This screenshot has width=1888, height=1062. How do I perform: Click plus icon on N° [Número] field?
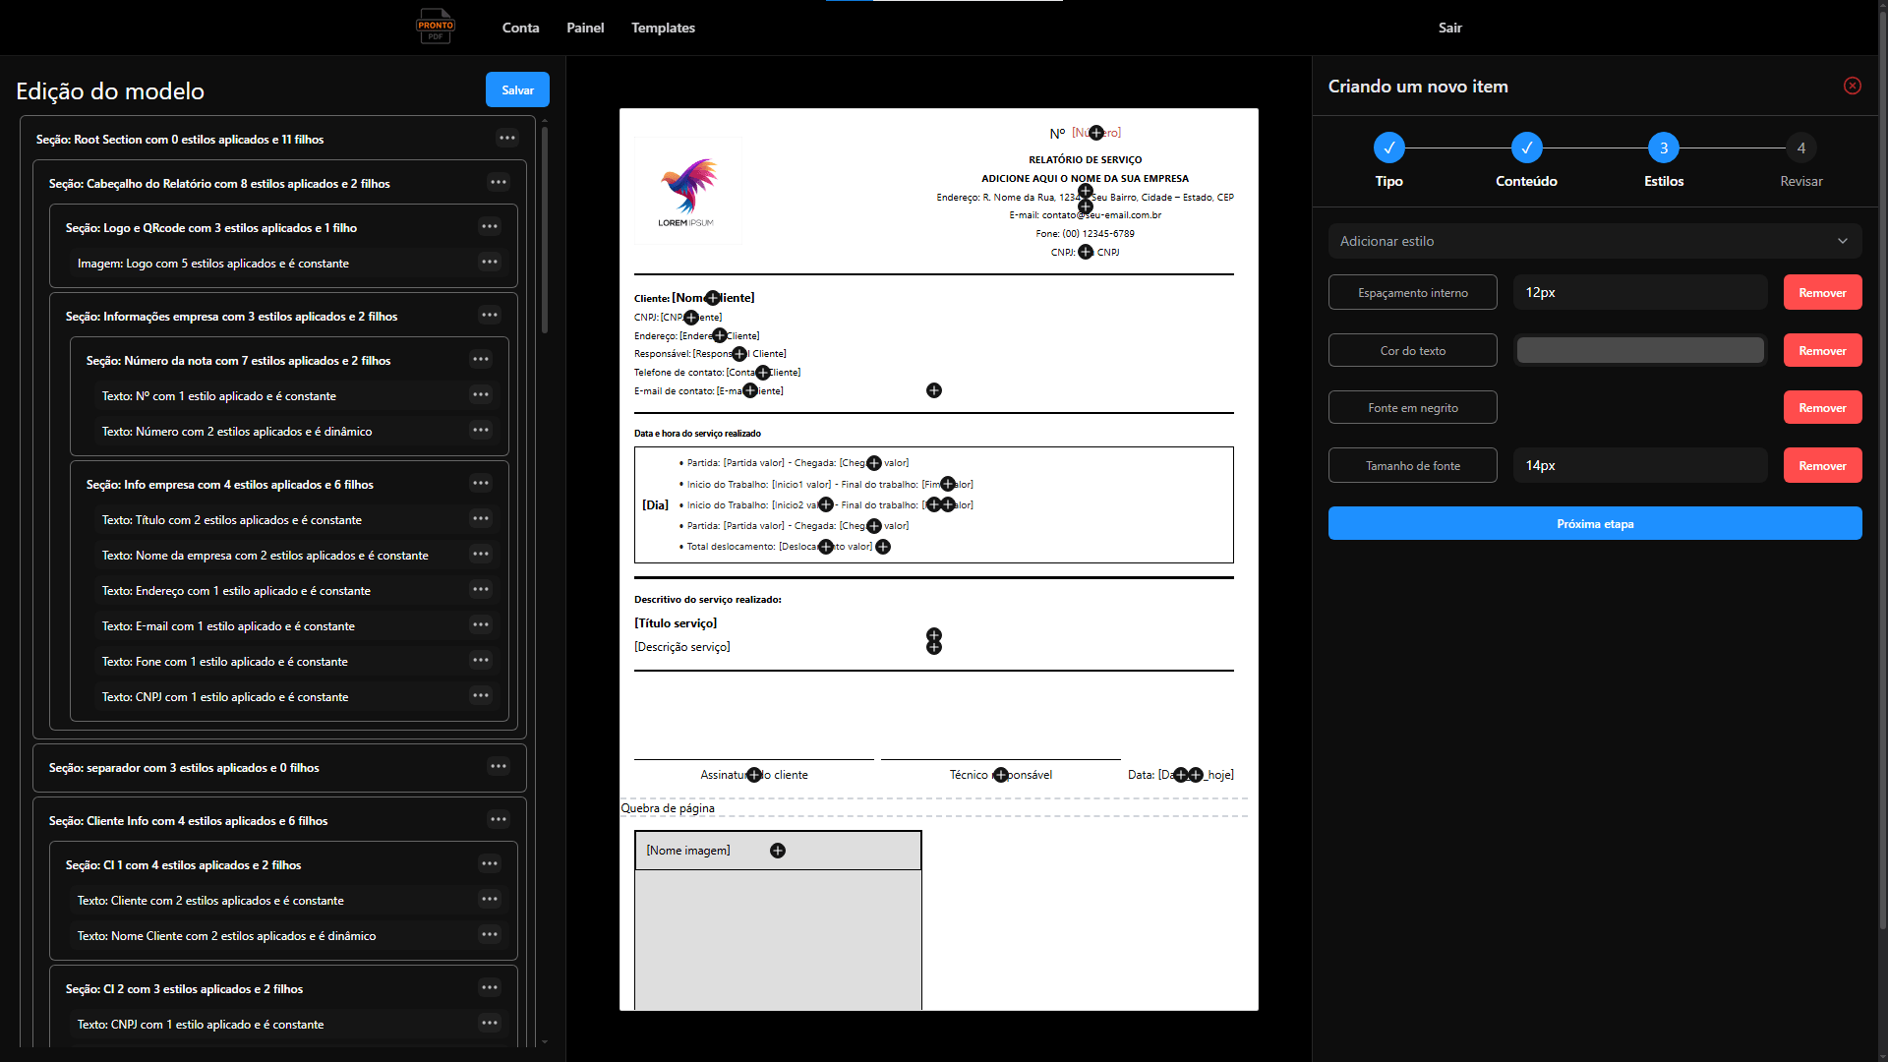(x=1096, y=133)
